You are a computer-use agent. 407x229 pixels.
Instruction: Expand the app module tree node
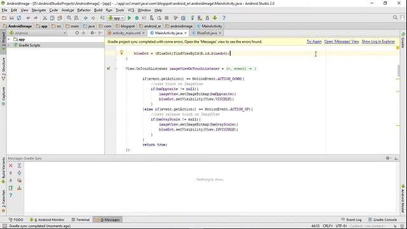(x=9, y=39)
